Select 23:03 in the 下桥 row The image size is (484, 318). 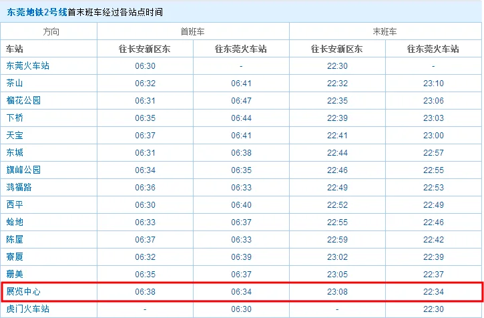[x=433, y=118]
